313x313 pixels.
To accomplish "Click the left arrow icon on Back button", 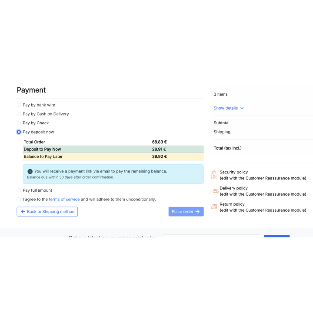I will (x=23, y=212).
